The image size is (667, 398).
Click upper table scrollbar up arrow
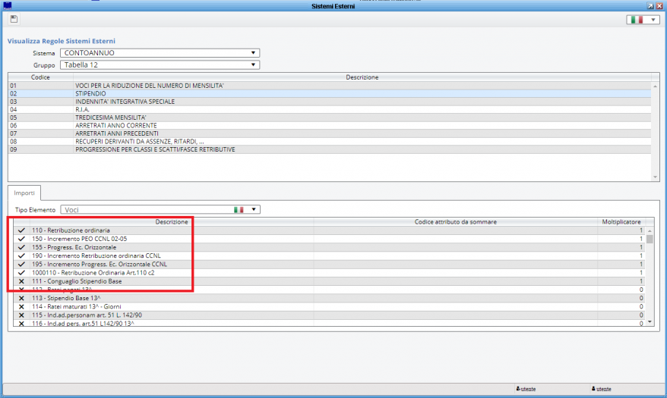pyautogui.click(x=655, y=86)
